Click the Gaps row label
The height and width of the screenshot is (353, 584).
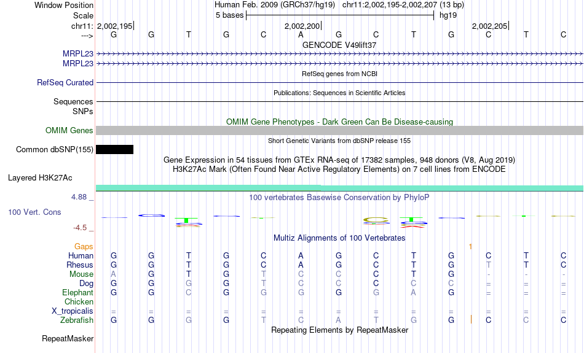[x=84, y=247]
